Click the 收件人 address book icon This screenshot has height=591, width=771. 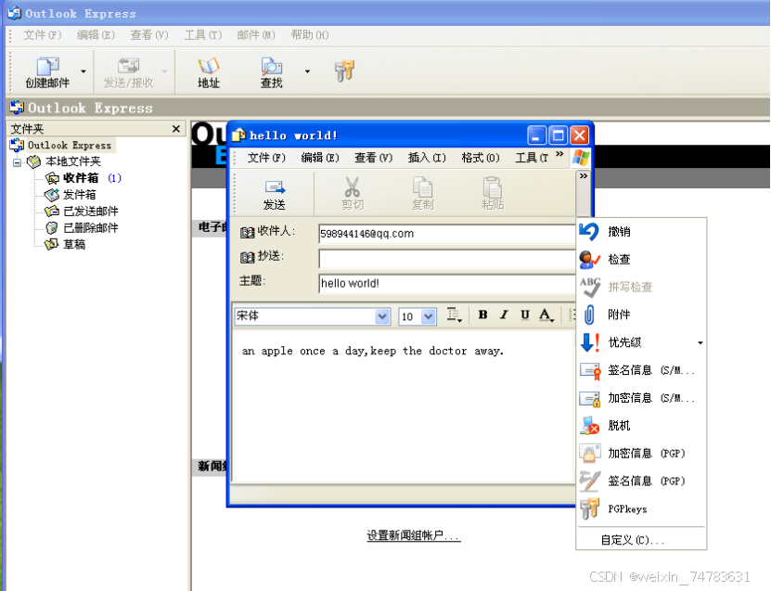tap(247, 232)
